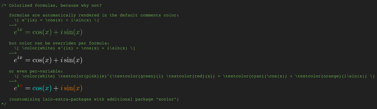Image resolution: width=377 pixels, height=109 pixels.
Task: Click the white rendered Euler formula
Action: [x=48, y=60]
